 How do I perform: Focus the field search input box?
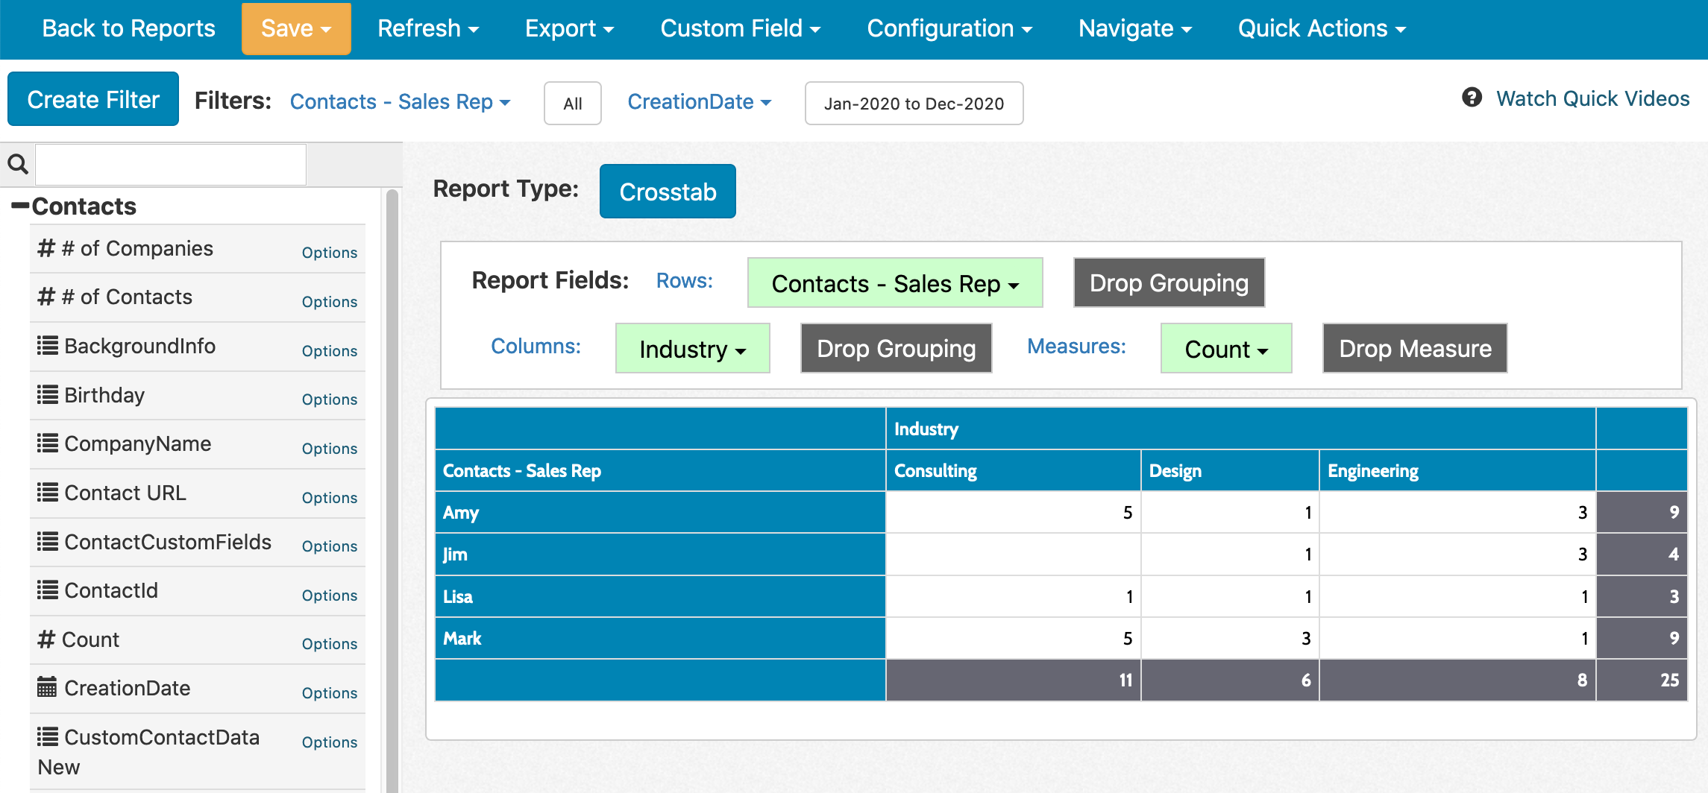coord(171,165)
